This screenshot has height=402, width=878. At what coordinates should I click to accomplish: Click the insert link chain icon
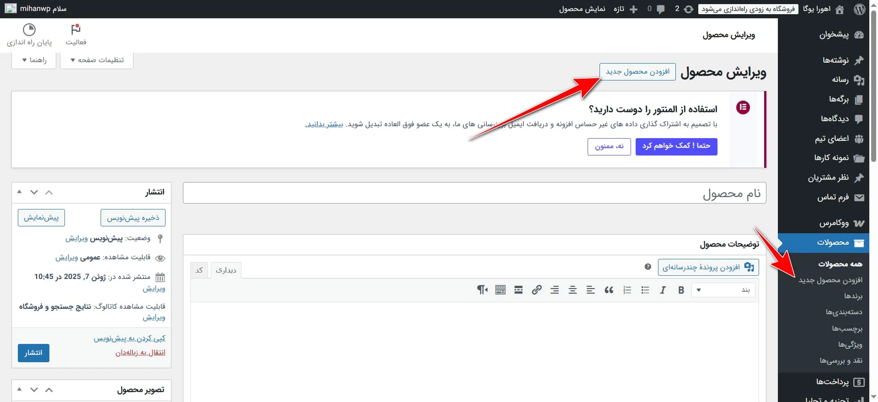(536, 290)
